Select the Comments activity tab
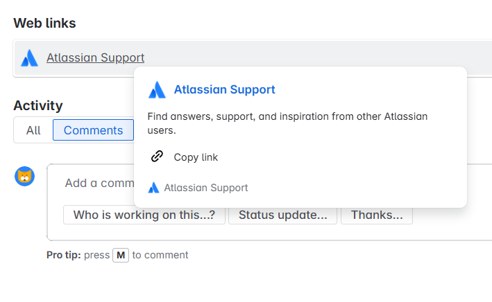Image resolution: width=492 pixels, height=302 pixels. [93, 130]
